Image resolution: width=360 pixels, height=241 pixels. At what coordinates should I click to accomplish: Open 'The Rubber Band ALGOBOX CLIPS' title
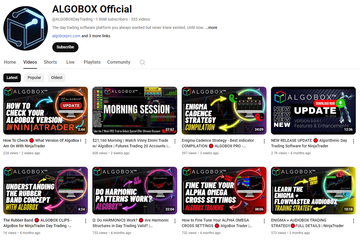click(x=38, y=223)
